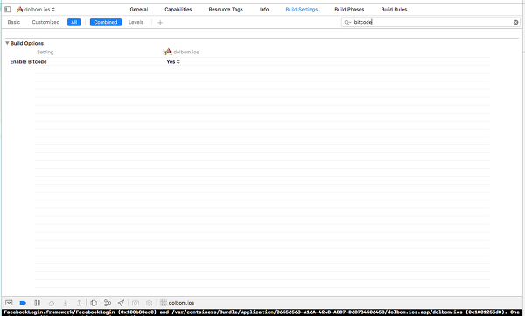Click the Step Out debug icon
The width and height of the screenshot is (525, 316).
(79, 303)
